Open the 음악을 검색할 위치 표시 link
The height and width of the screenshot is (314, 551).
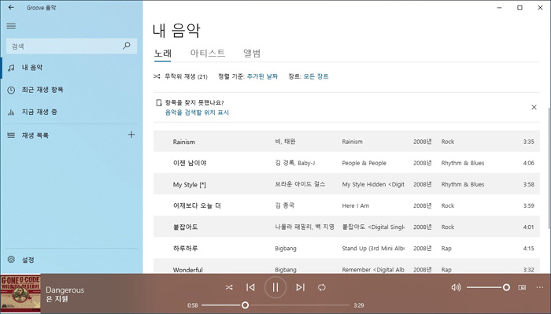[x=197, y=113]
